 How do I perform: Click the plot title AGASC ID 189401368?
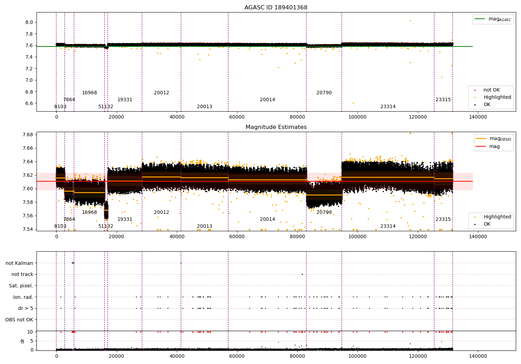pyautogui.click(x=276, y=8)
